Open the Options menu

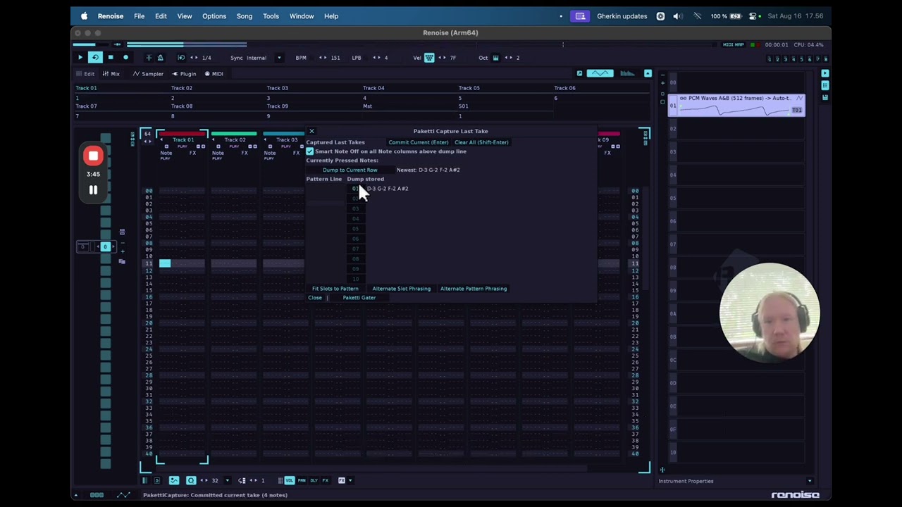(x=214, y=16)
